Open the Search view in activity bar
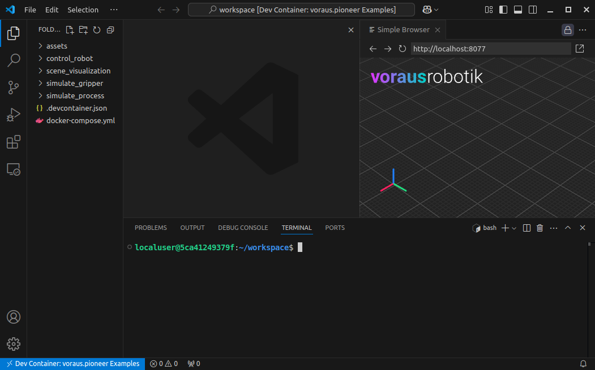Image resolution: width=595 pixels, height=370 pixels. 13,60
